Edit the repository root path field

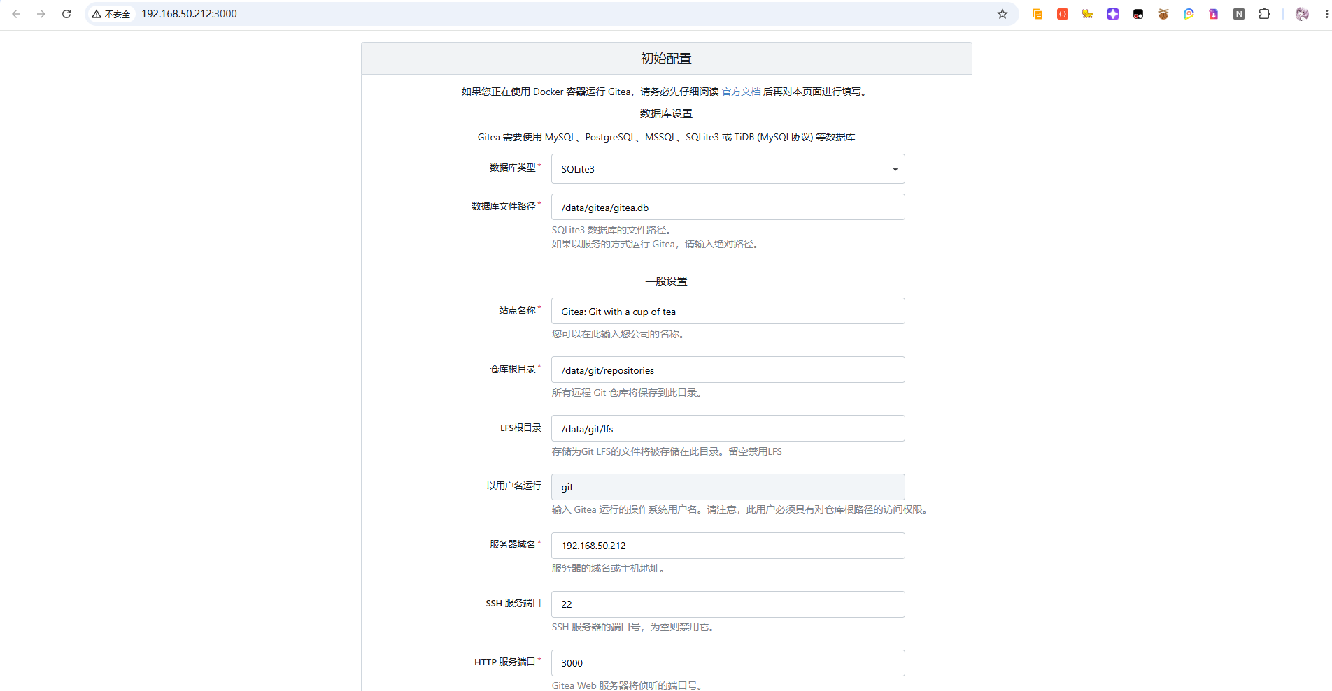(x=728, y=370)
